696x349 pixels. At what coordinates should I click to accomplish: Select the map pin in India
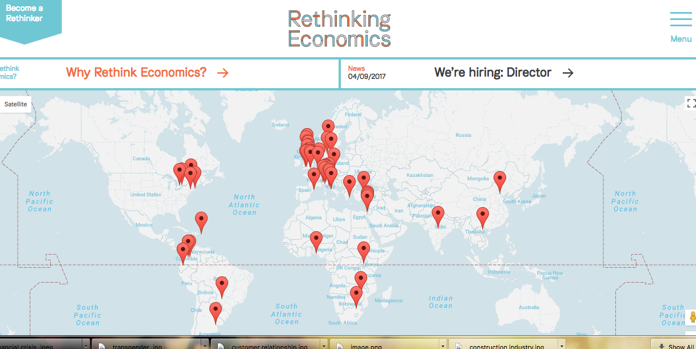coord(438,217)
